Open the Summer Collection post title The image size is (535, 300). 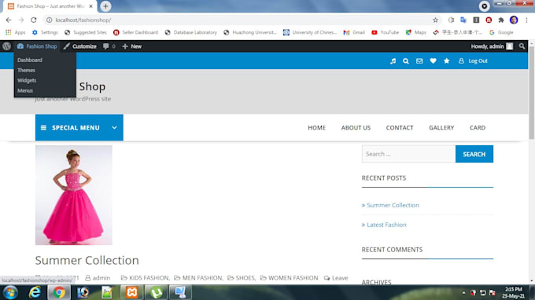(87, 260)
